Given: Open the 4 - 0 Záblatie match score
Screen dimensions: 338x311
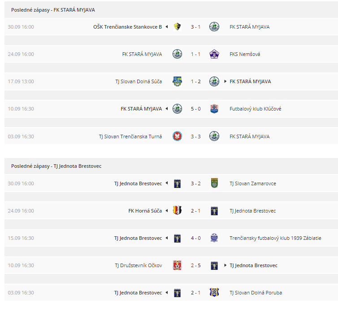Looking at the screenshot, I should pos(196,238).
